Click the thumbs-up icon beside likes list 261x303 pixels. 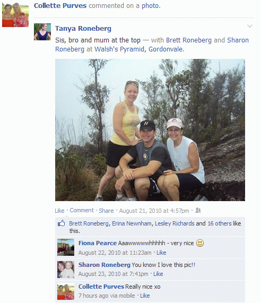point(62,223)
